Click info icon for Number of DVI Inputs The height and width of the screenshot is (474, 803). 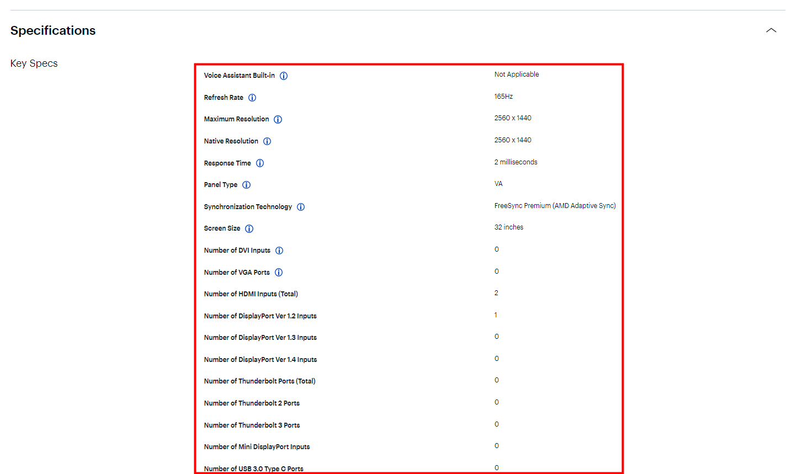[279, 251]
